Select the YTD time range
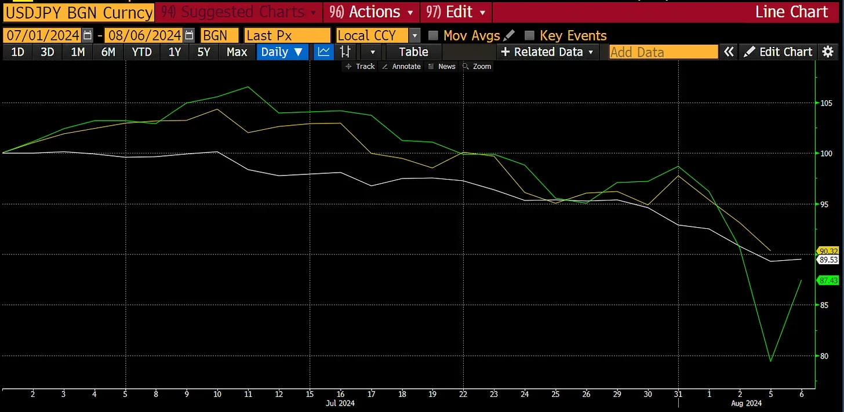The image size is (844, 412). pyautogui.click(x=141, y=52)
